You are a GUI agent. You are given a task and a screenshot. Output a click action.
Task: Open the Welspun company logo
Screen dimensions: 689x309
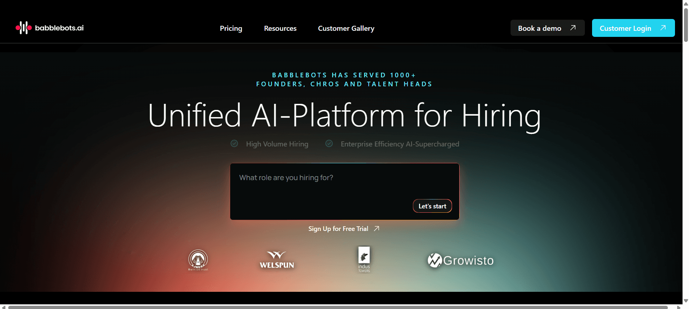pyautogui.click(x=276, y=260)
